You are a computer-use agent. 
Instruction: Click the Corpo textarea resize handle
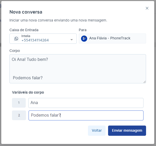145,82
